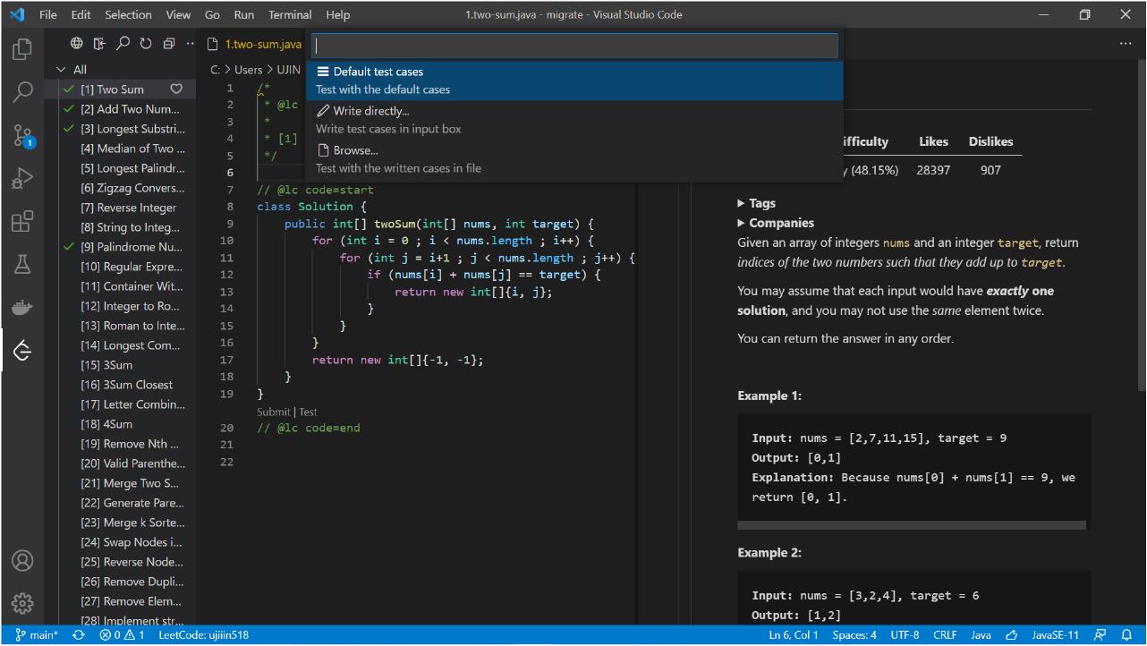Collapse the All problems tree node
The width and height of the screenshot is (1147, 646).
(60, 69)
